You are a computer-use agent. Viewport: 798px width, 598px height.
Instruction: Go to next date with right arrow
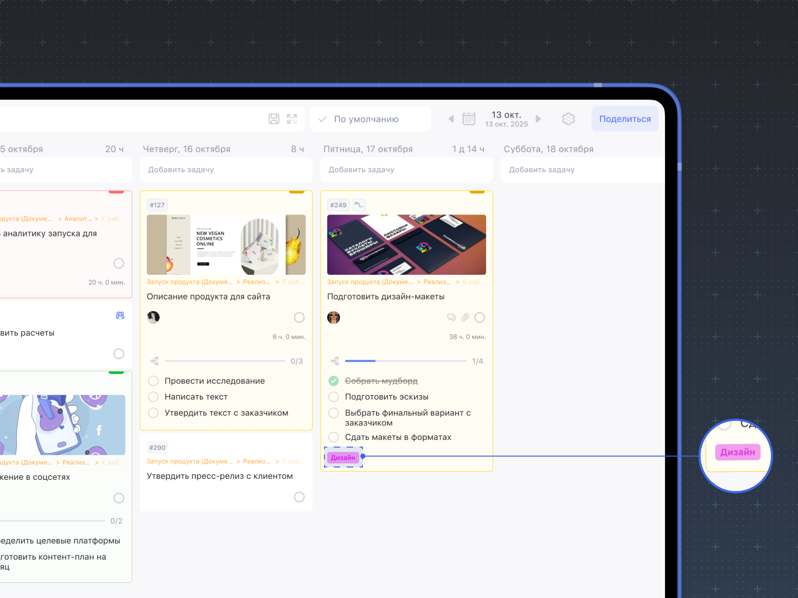538,119
